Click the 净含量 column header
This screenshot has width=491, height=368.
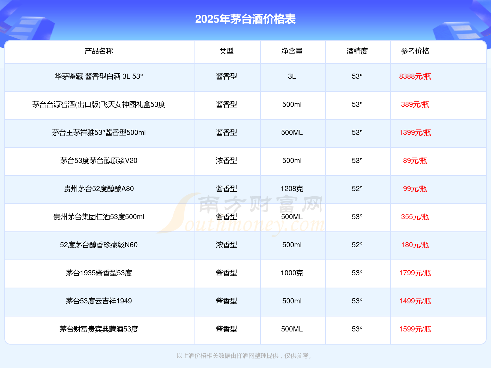pos(292,51)
